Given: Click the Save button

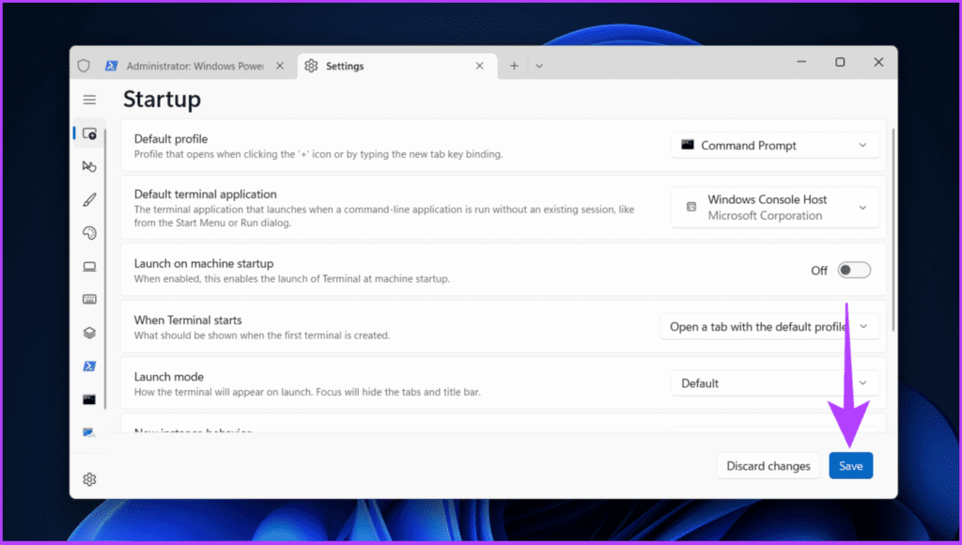Looking at the screenshot, I should [x=850, y=466].
